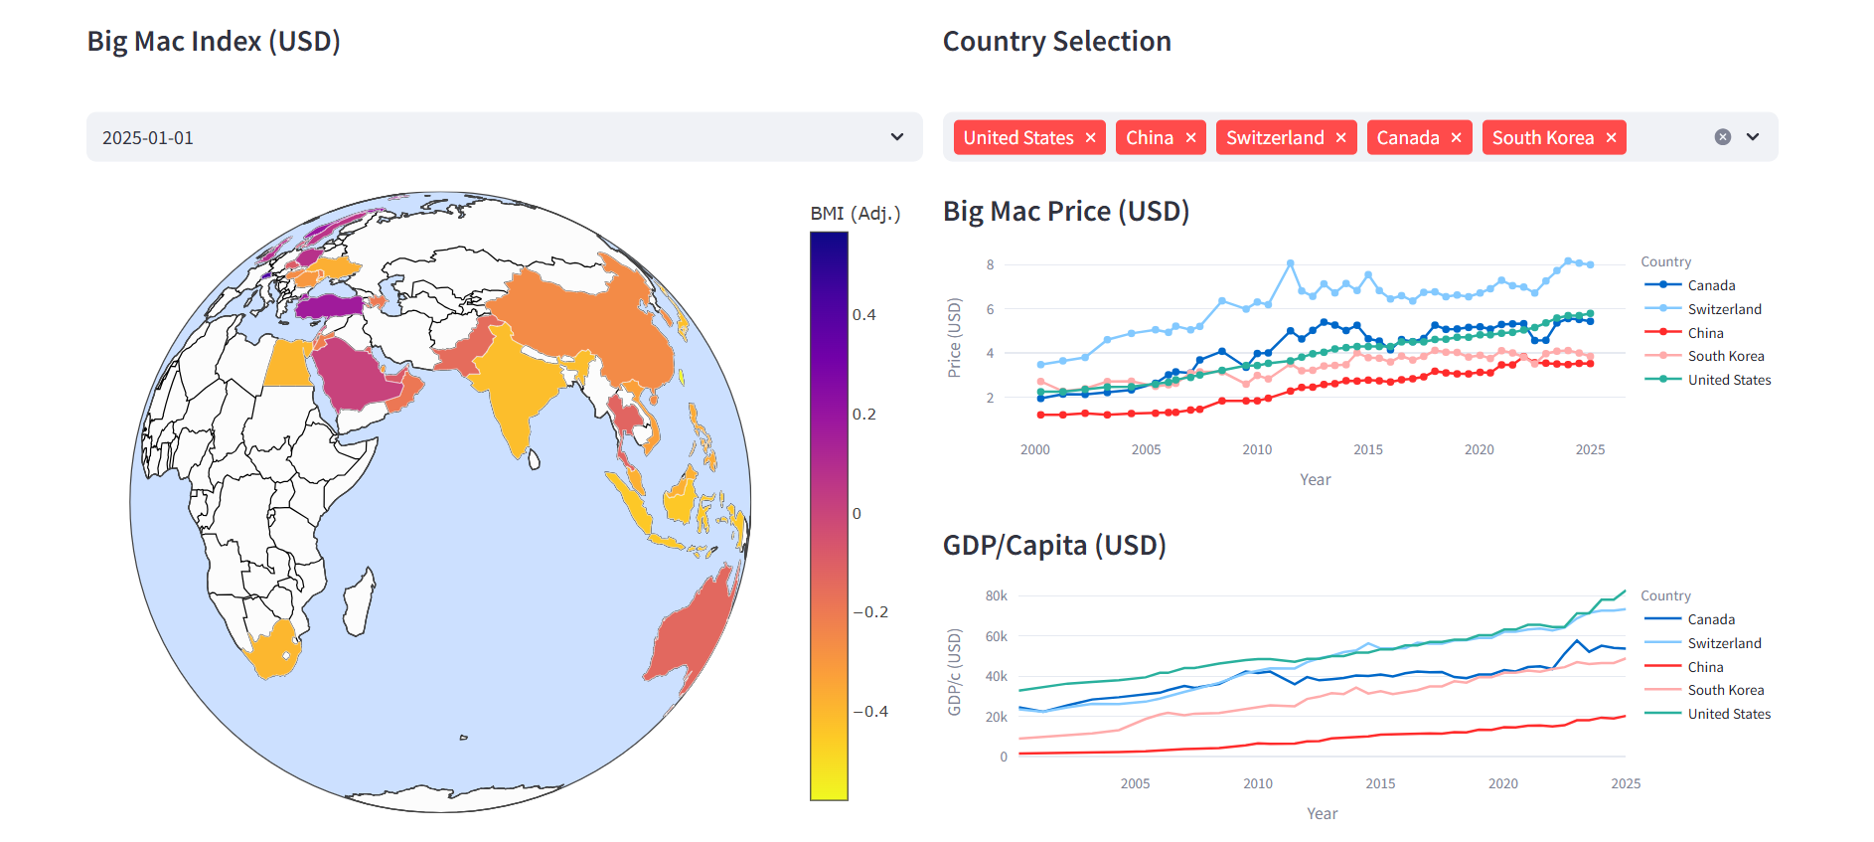The image size is (1874, 842).
Task: Delete South Korea tag
Action: (1611, 138)
